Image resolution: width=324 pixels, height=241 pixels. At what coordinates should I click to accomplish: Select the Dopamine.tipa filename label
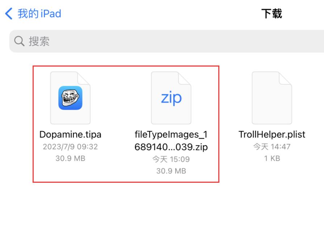click(70, 134)
